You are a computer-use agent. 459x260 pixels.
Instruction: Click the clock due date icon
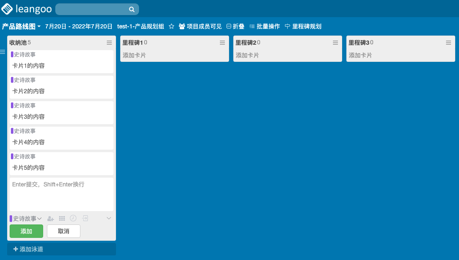tap(73, 218)
